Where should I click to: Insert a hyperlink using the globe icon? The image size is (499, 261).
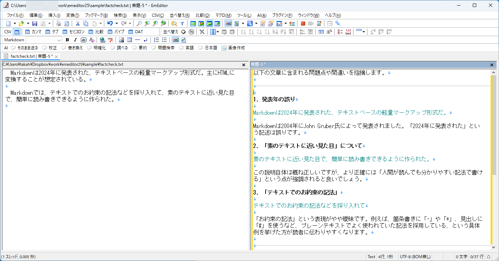tap(102, 40)
